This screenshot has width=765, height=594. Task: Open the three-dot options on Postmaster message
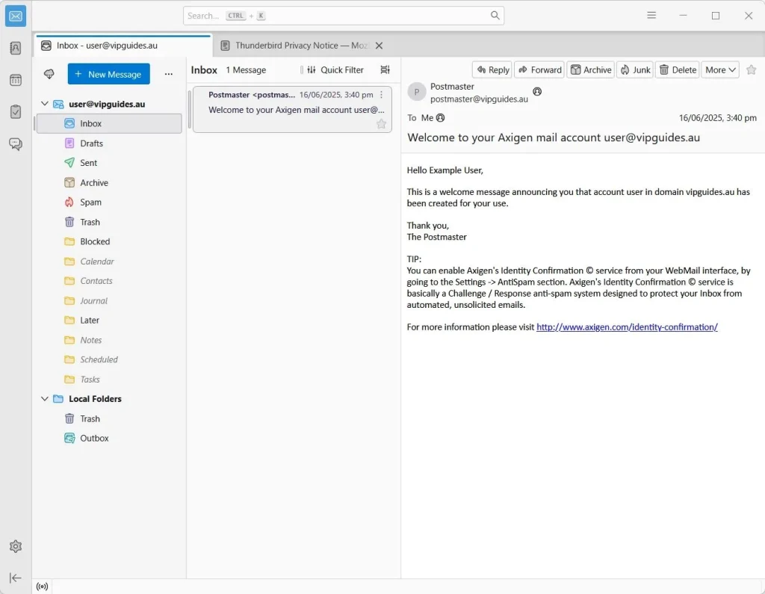pyautogui.click(x=382, y=95)
